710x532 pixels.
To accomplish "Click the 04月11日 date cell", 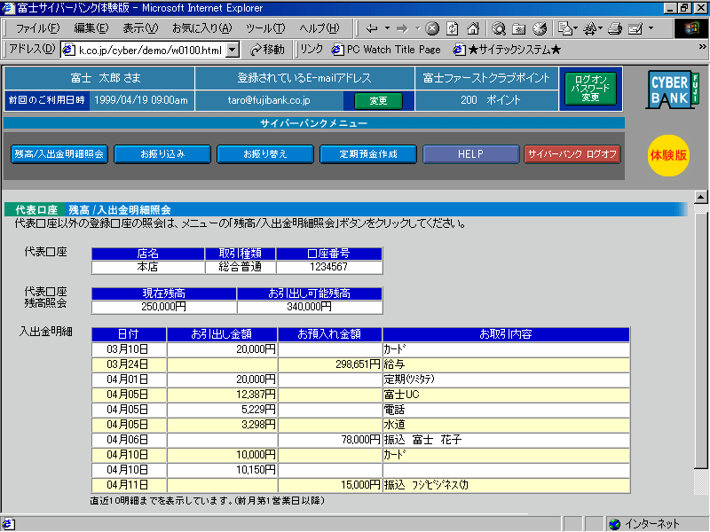I will pyautogui.click(x=128, y=485).
